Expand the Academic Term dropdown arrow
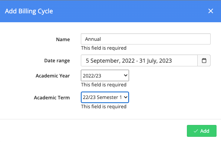This screenshot has width=221, height=142. coord(126,97)
